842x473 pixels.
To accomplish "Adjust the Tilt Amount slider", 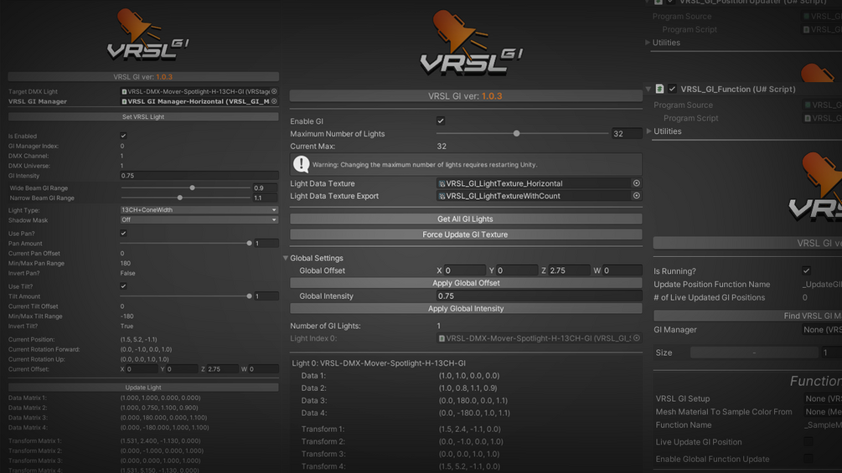I will (x=186, y=296).
